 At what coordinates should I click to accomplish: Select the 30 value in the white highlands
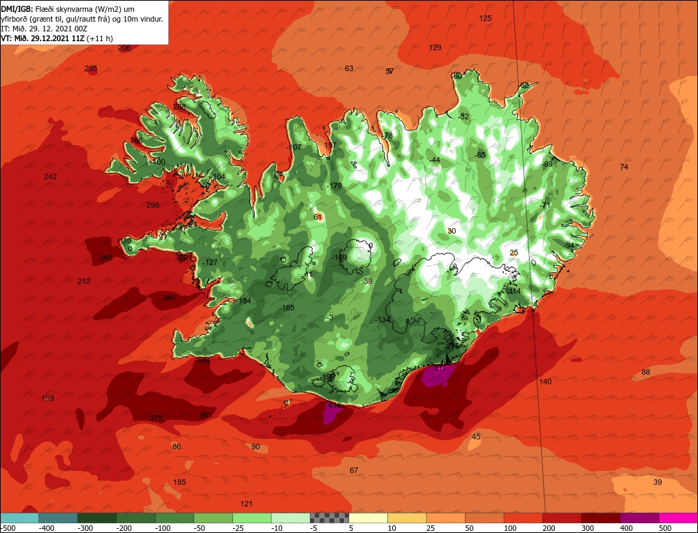click(x=452, y=231)
